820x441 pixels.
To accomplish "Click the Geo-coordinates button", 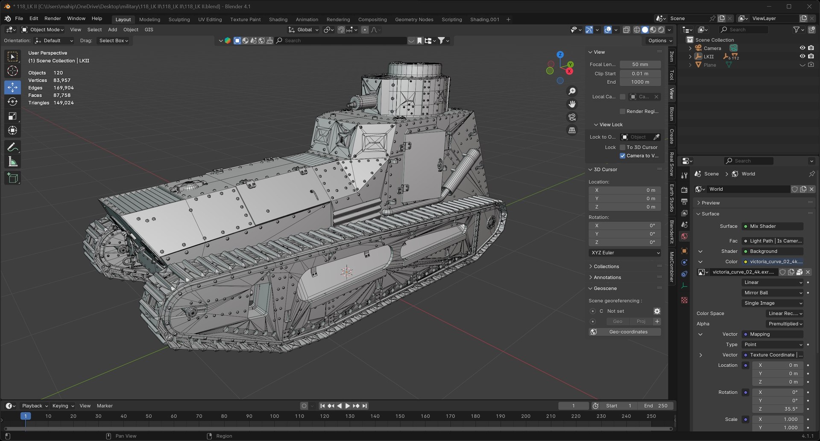I will coord(625,332).
